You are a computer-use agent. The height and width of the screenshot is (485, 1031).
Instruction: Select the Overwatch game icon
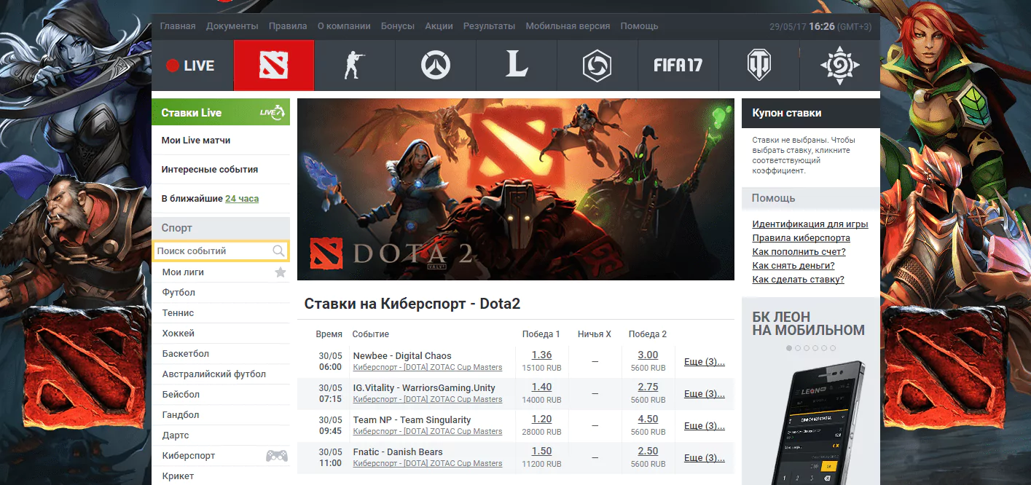[x=436, y=66]
